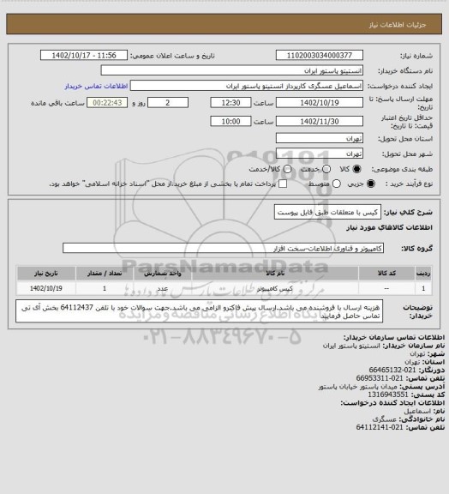449x494 pixels.
Task: Click the remaining days field showing 2
Action: point(168,103)
